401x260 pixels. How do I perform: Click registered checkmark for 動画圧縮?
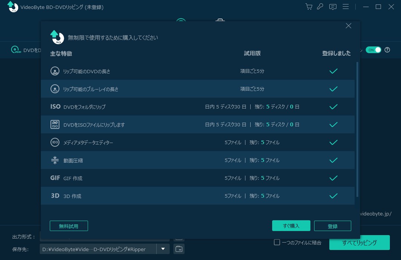point(333,160)
